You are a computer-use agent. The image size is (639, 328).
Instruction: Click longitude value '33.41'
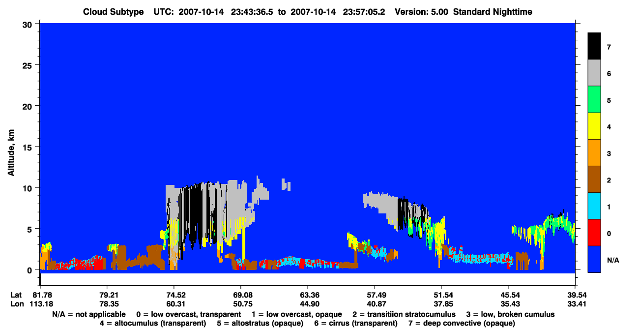tap(575, 304)
